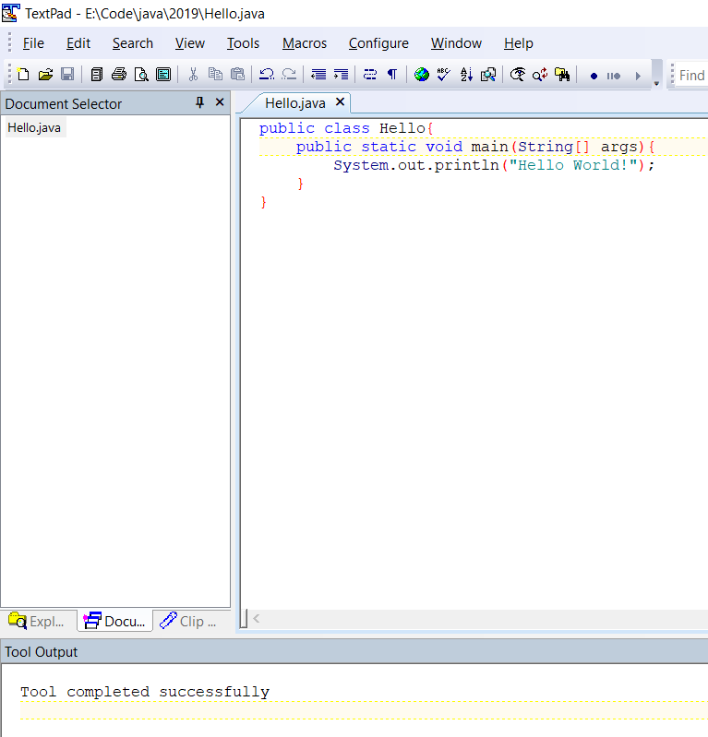Click the Find in Files binoculars icon
Screen dimensions: 708x737
562,75
